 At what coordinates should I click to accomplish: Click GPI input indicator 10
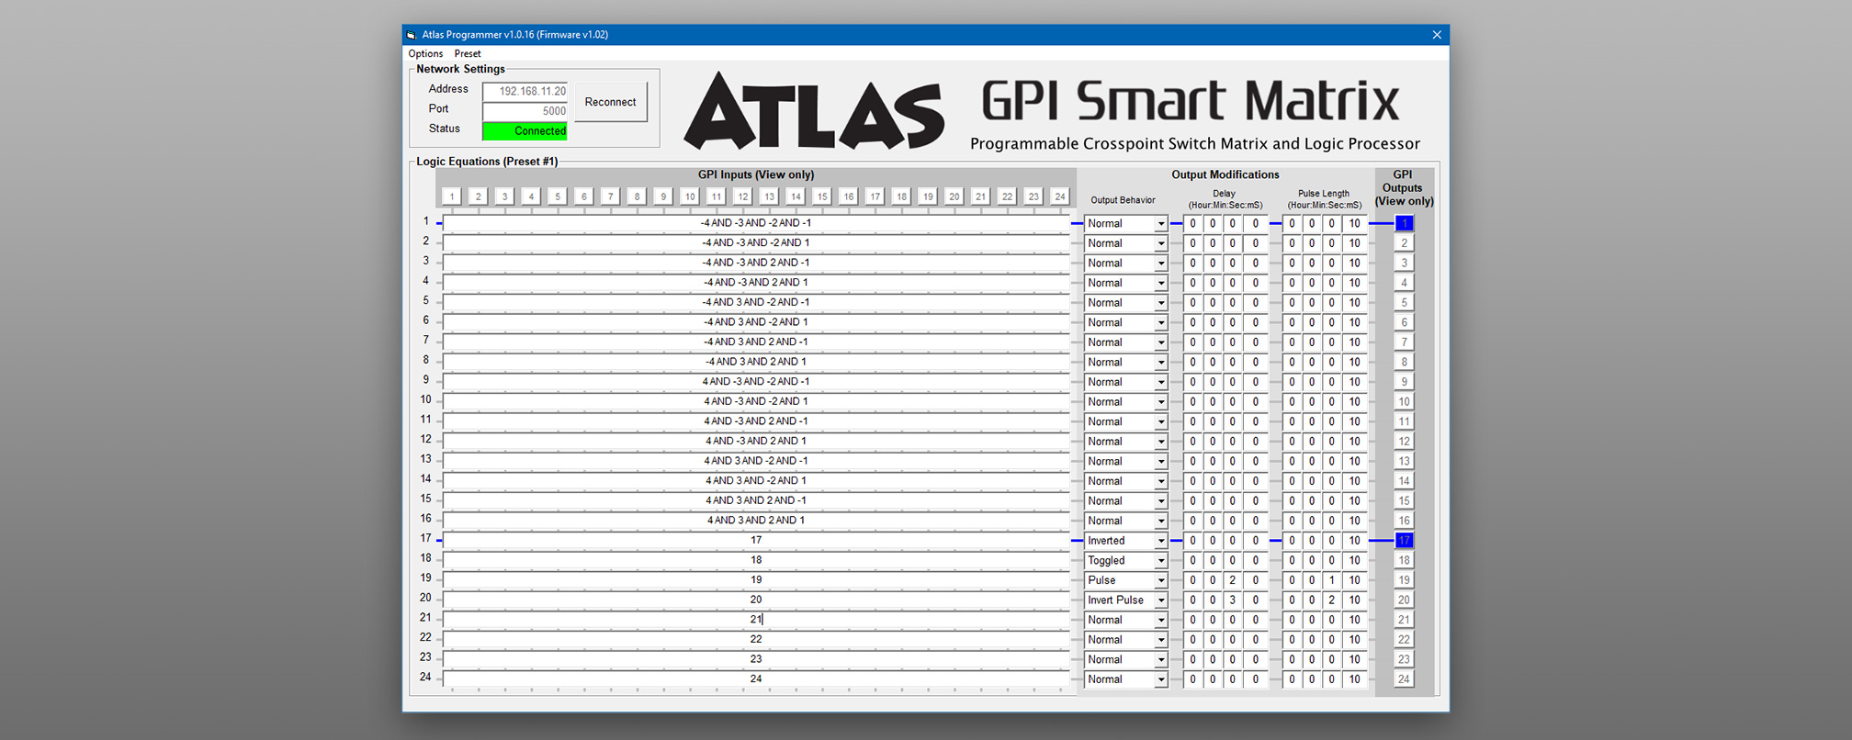coord(690,196)
